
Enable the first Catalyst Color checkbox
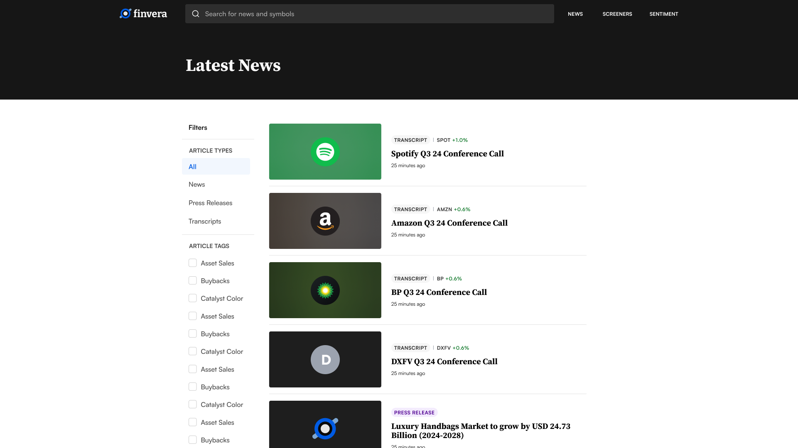click(x=193, y=298)
